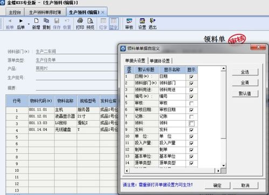The height and width of the screenshot is (195, 269).
Task: Click the 生产批号 input field
Action: point(77,78)
